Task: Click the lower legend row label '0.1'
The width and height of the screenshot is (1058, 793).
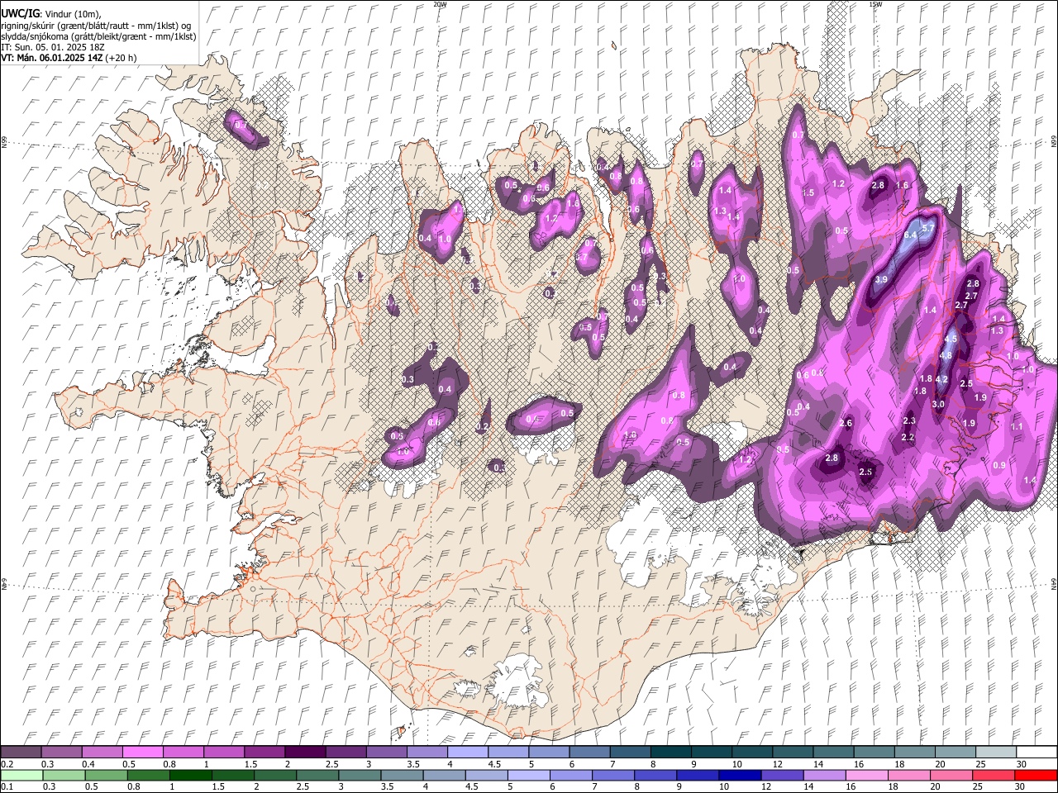Action: [x=7, y=787]
